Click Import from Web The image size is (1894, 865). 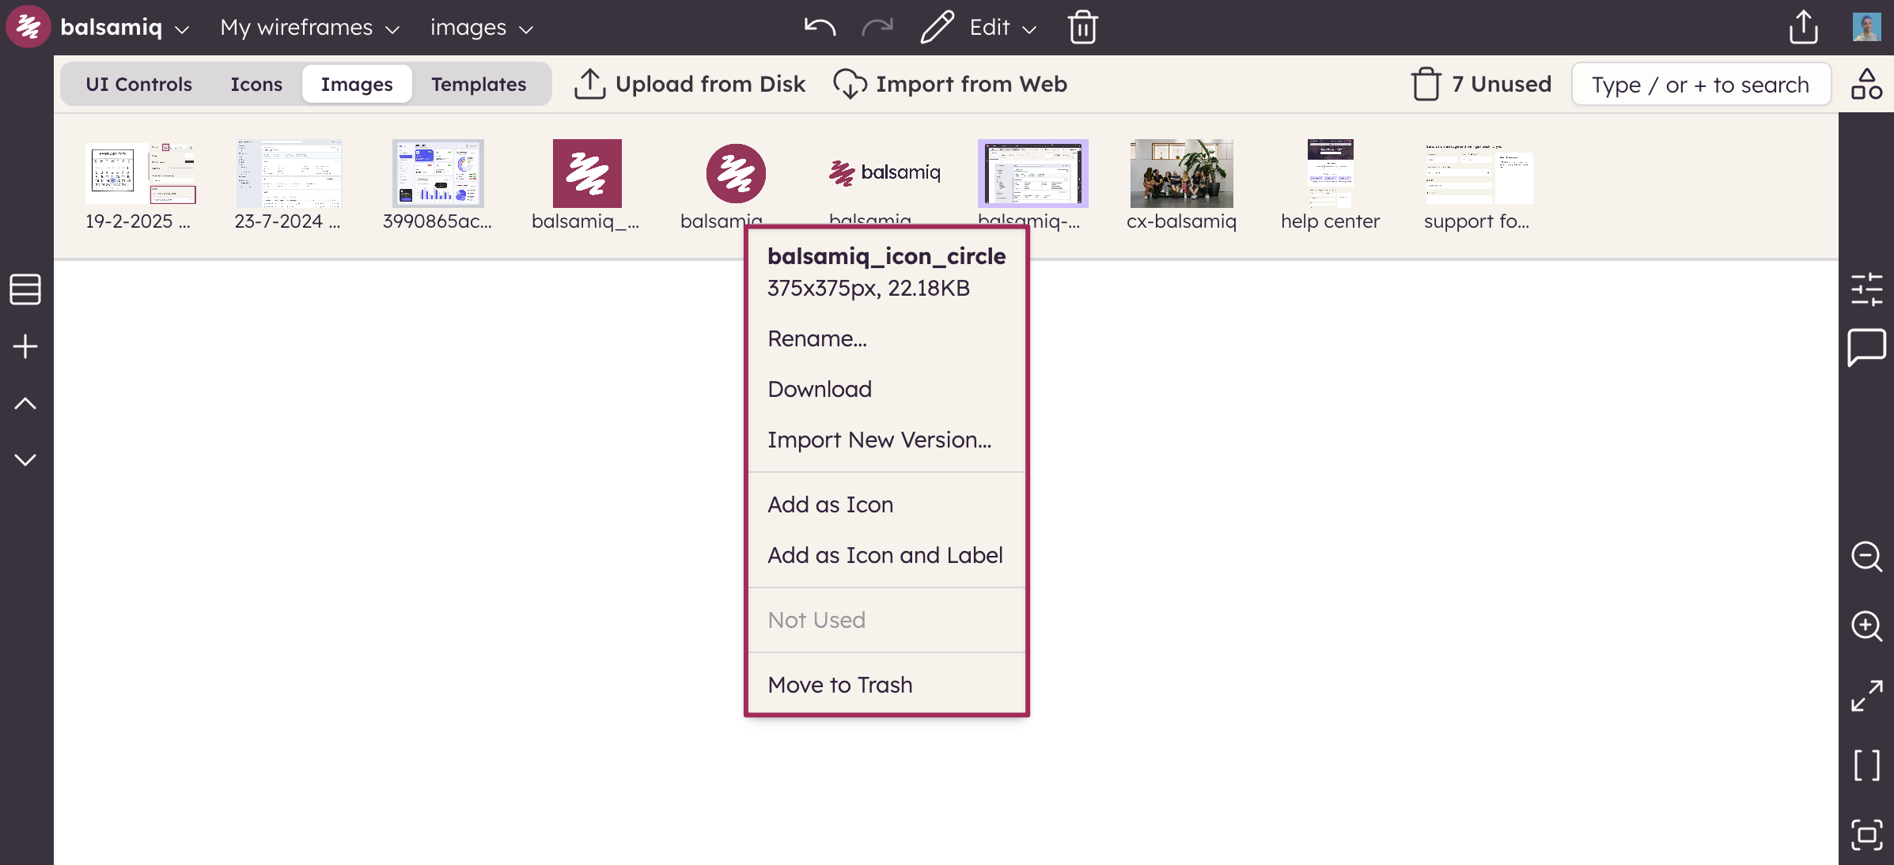tap(950, 84)
